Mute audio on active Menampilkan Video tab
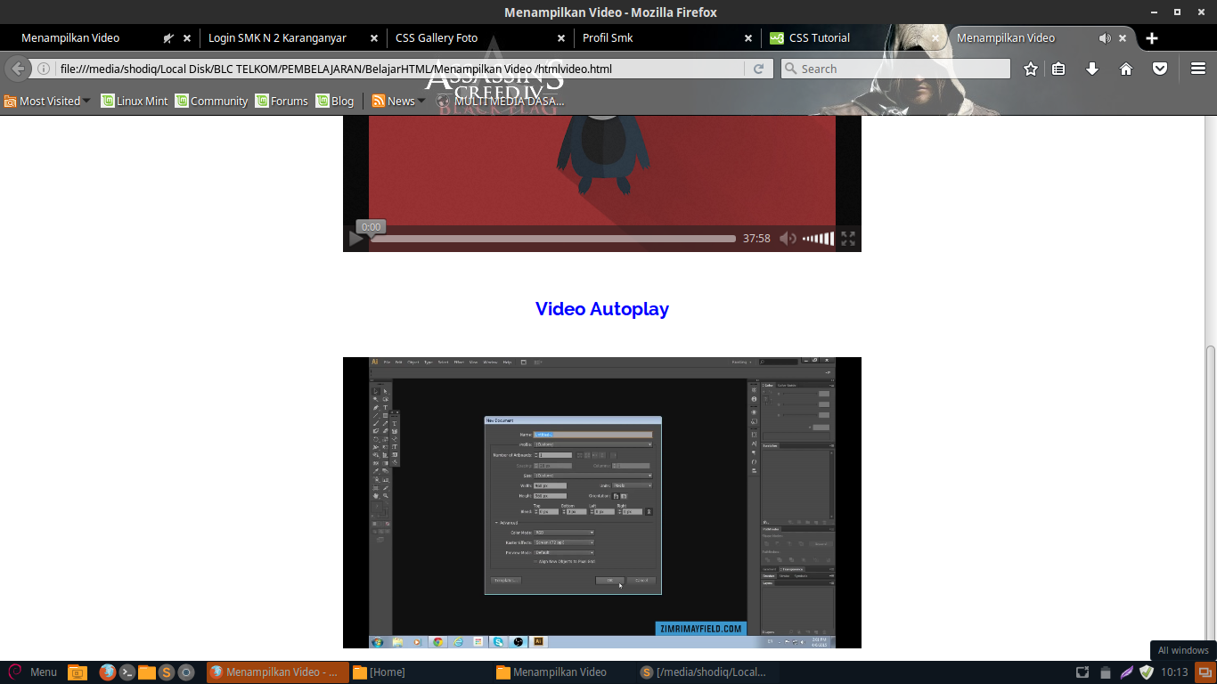The image size is (1217, 684). point(1105,38)
